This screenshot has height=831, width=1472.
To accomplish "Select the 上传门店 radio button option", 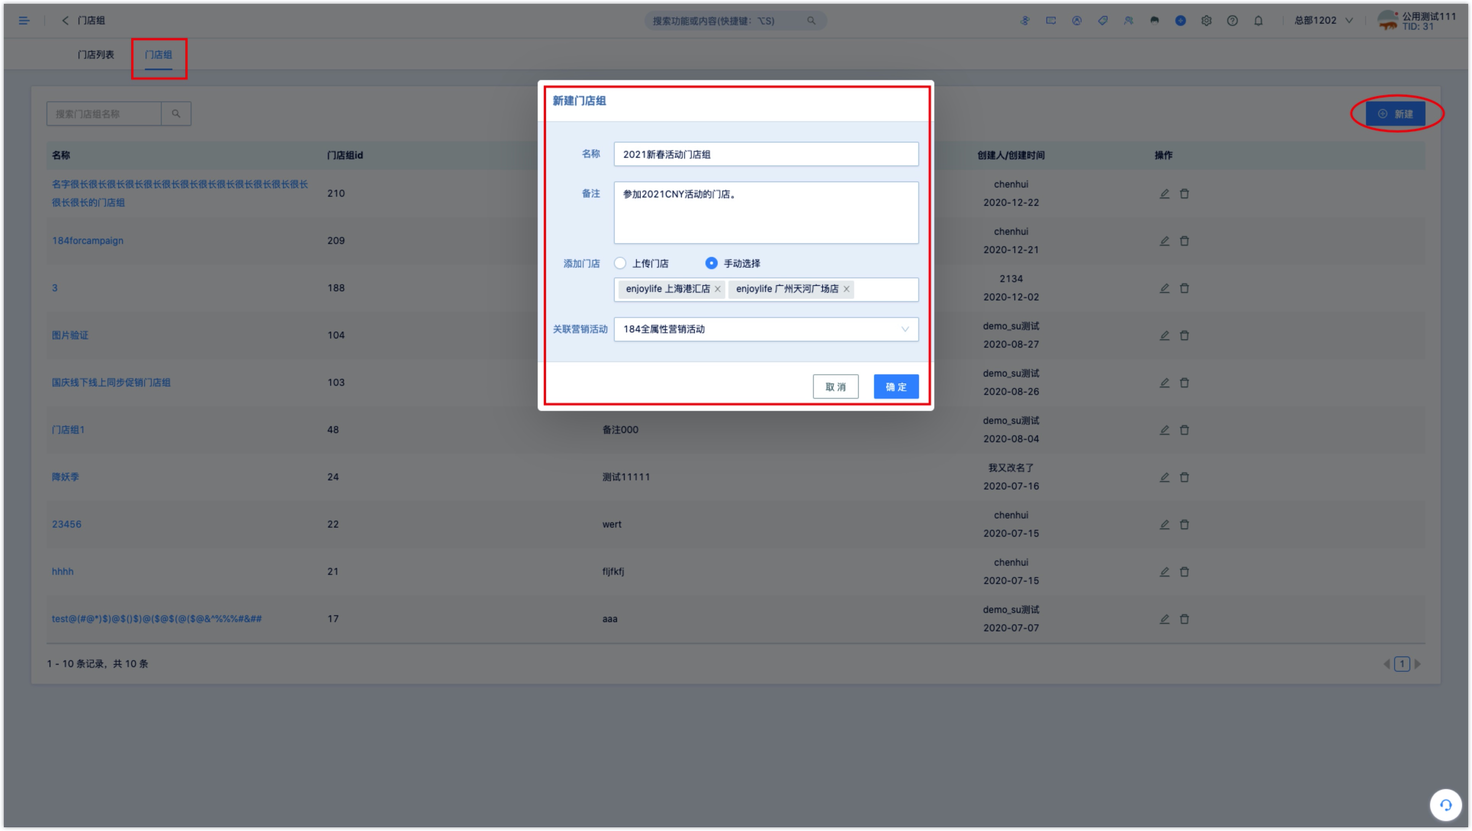I will 621,263.
